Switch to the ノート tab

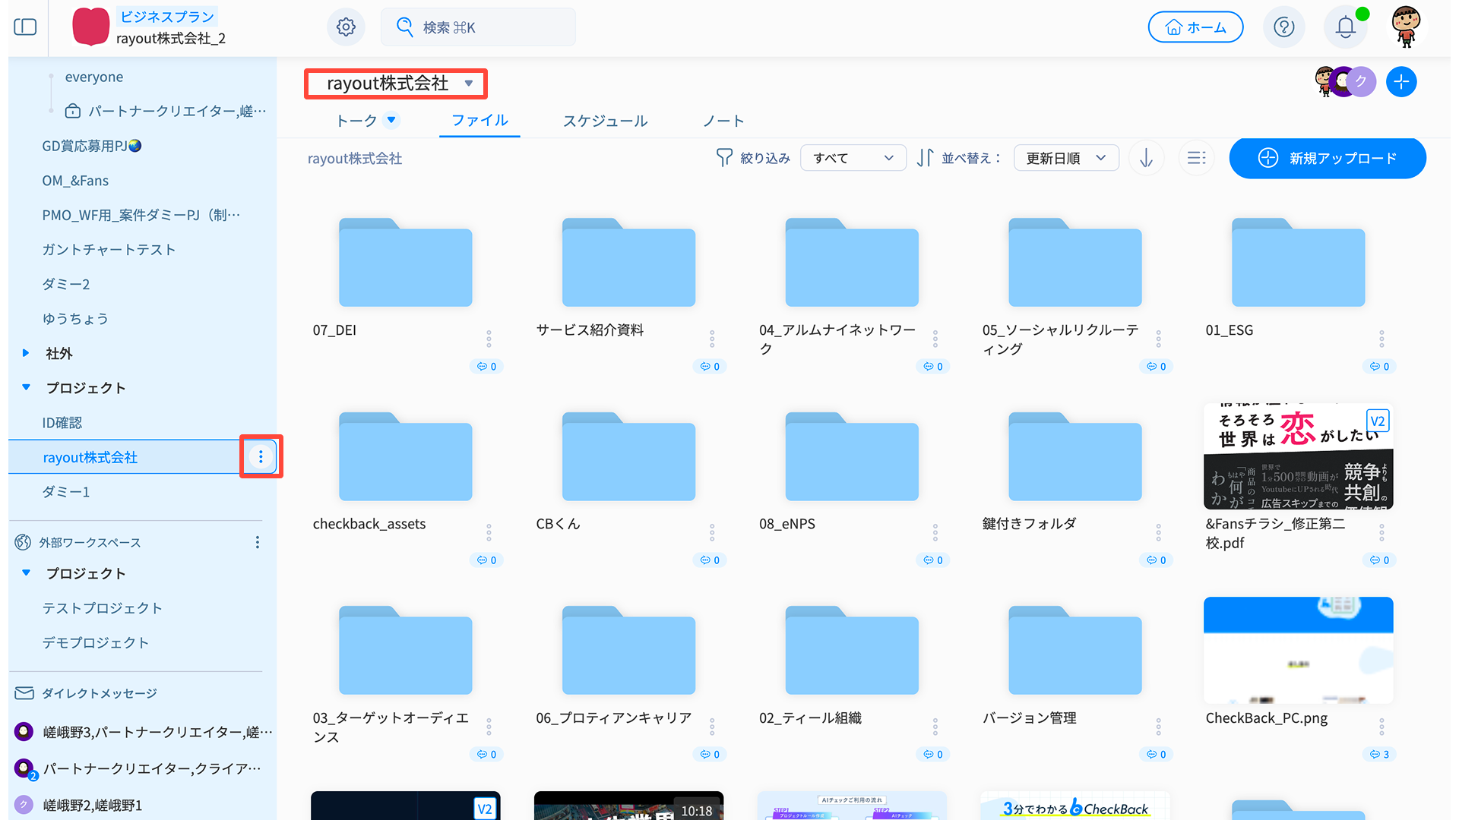(x=723, y=121)
